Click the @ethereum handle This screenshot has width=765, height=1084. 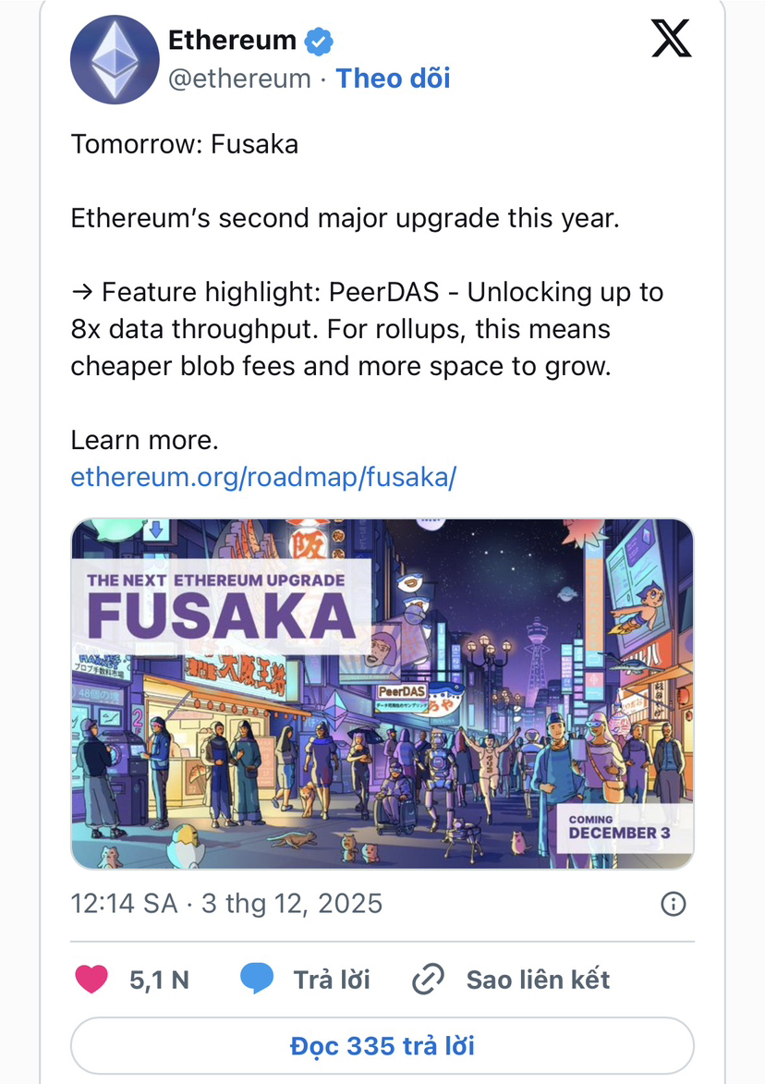pyautogui.click(x=238, y=79)
